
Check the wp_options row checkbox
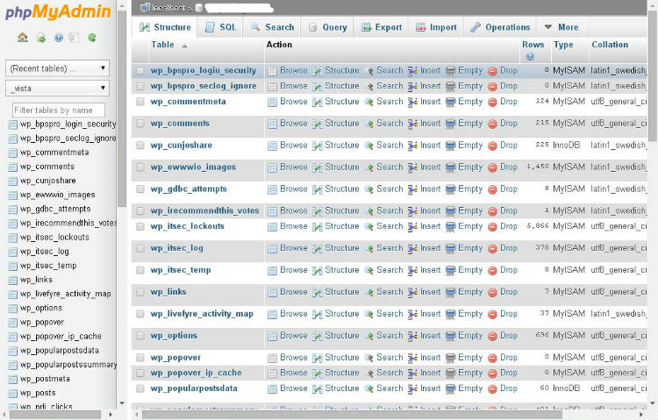(x=140, y=336)
